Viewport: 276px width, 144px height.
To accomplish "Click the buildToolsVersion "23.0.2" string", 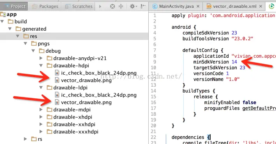I will point(242,38).
